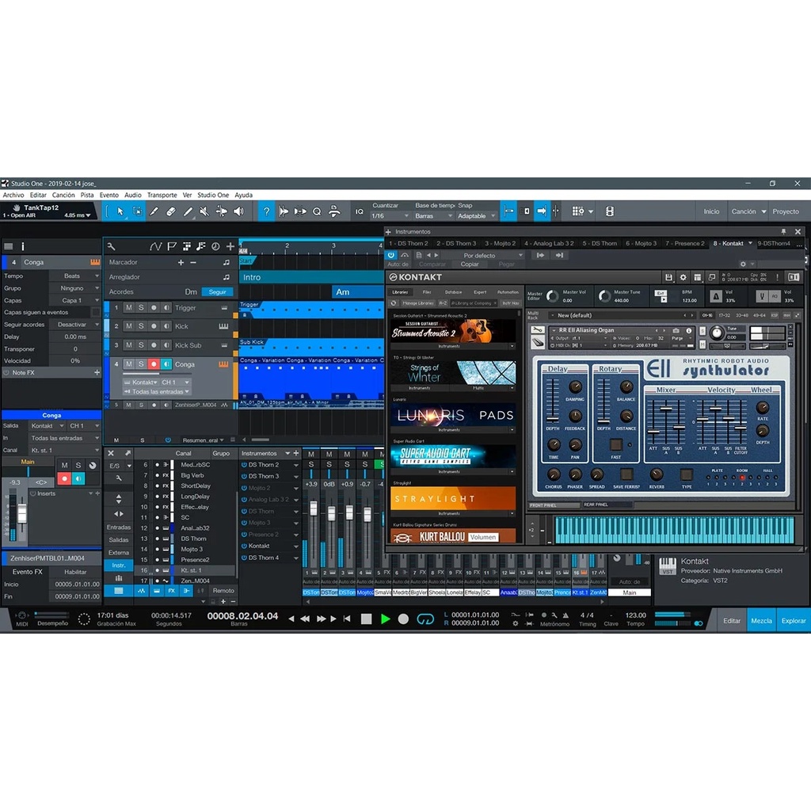Viewport: 811px width, 811px height.
Task: Refresh the Kontakt libraries list icon
Action: [394, 303]
